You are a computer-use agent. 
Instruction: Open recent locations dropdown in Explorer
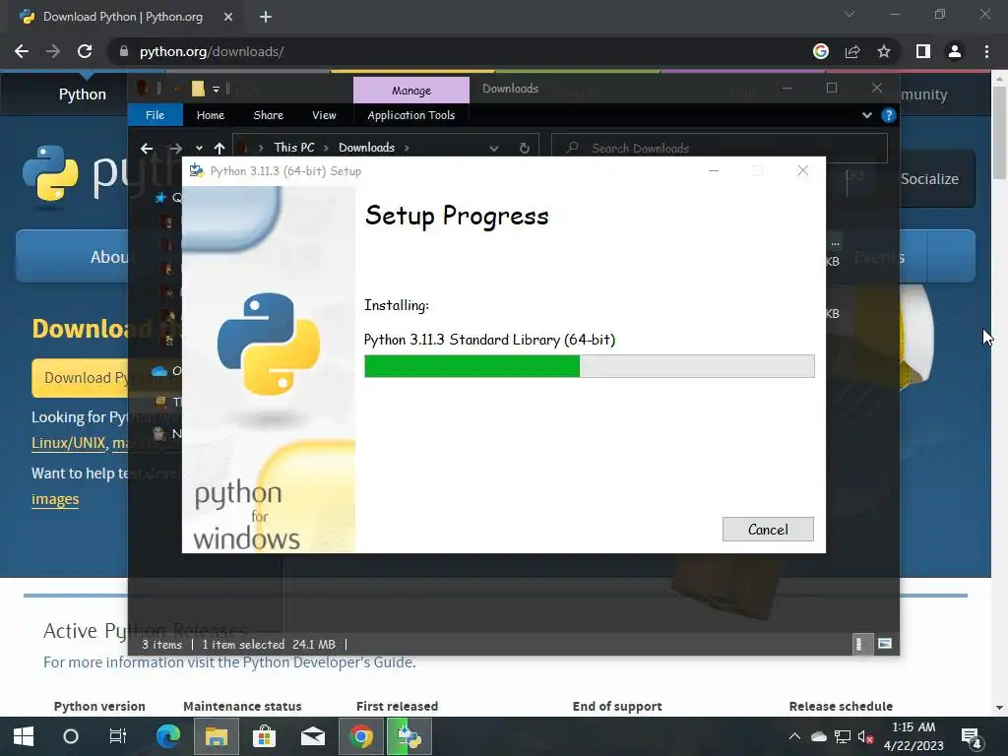point(199,149)
